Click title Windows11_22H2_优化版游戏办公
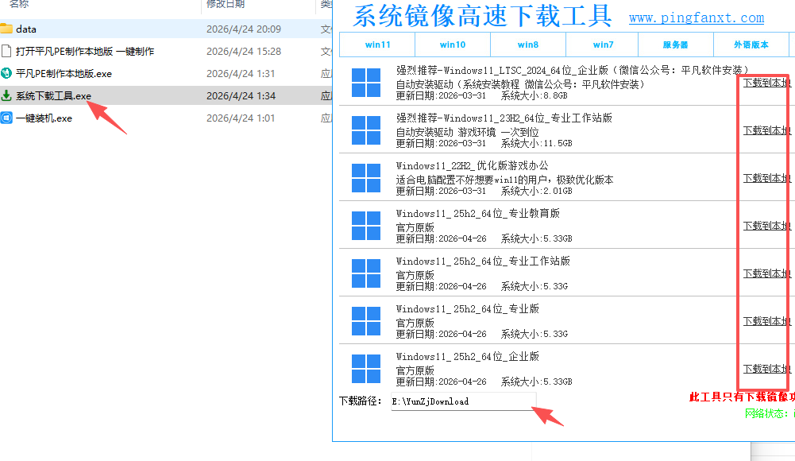 click(x=472, y=165)
